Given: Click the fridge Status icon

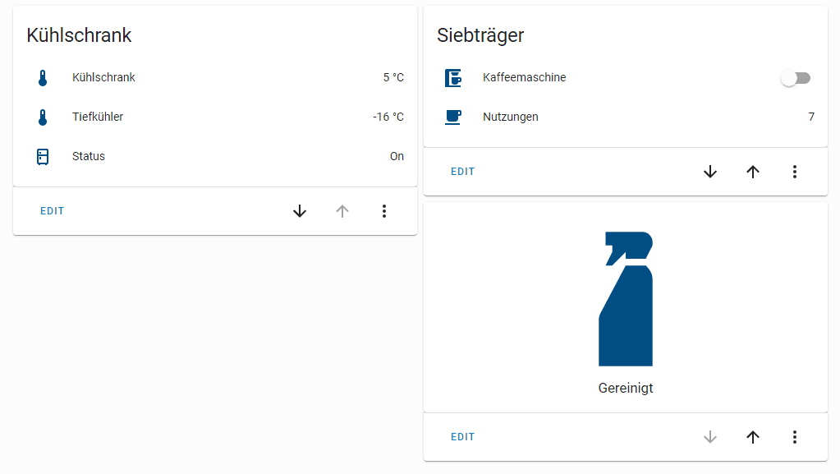Looking at the screenshot, I should 43,157.
